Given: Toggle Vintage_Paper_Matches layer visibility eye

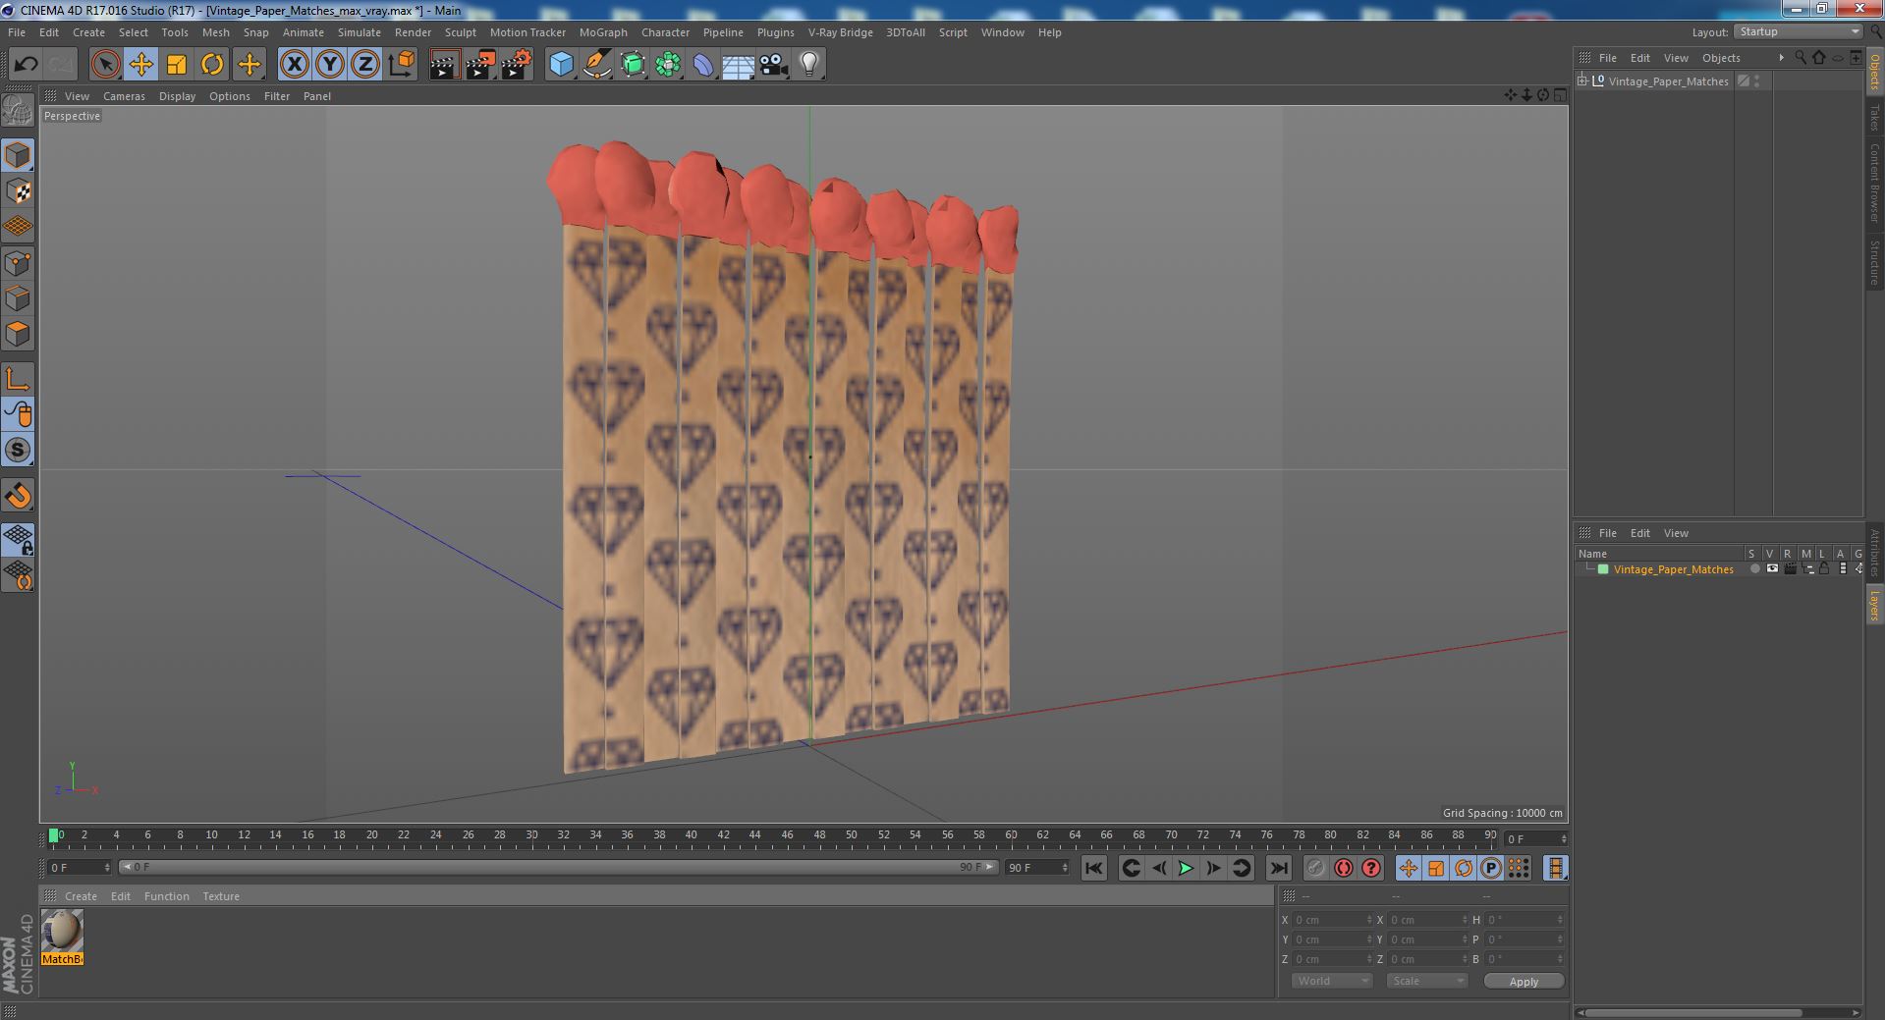Looking at the screenshot, I should click(1772, 569).
